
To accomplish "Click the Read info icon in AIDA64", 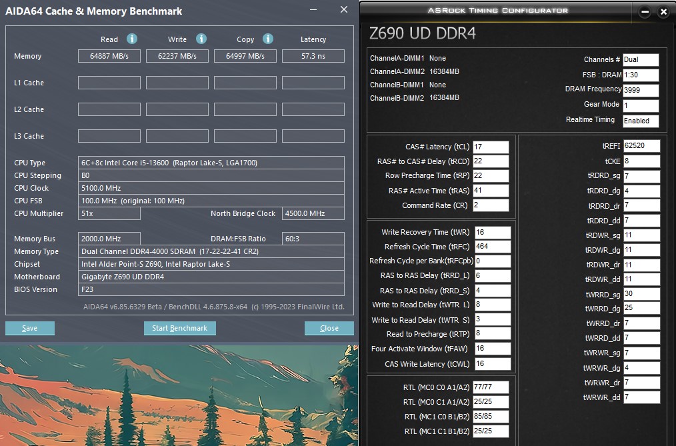I will 132,39.
